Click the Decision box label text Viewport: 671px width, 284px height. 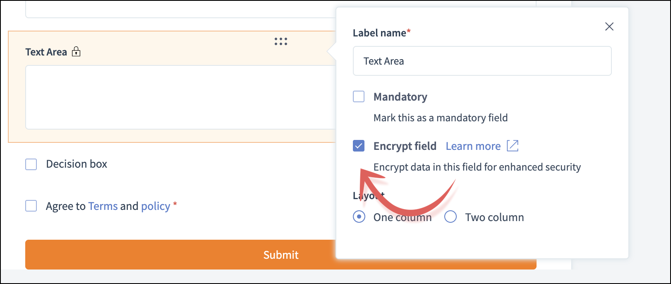point(77,164)
